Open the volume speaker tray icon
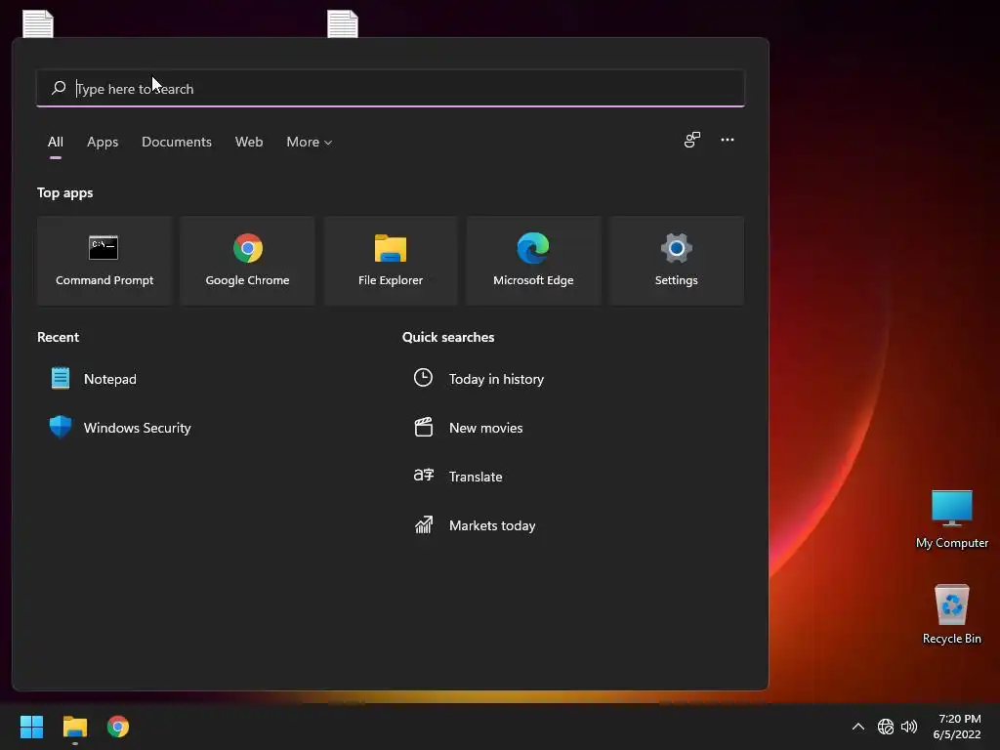 pyautogui.click(x=909, y=727)
